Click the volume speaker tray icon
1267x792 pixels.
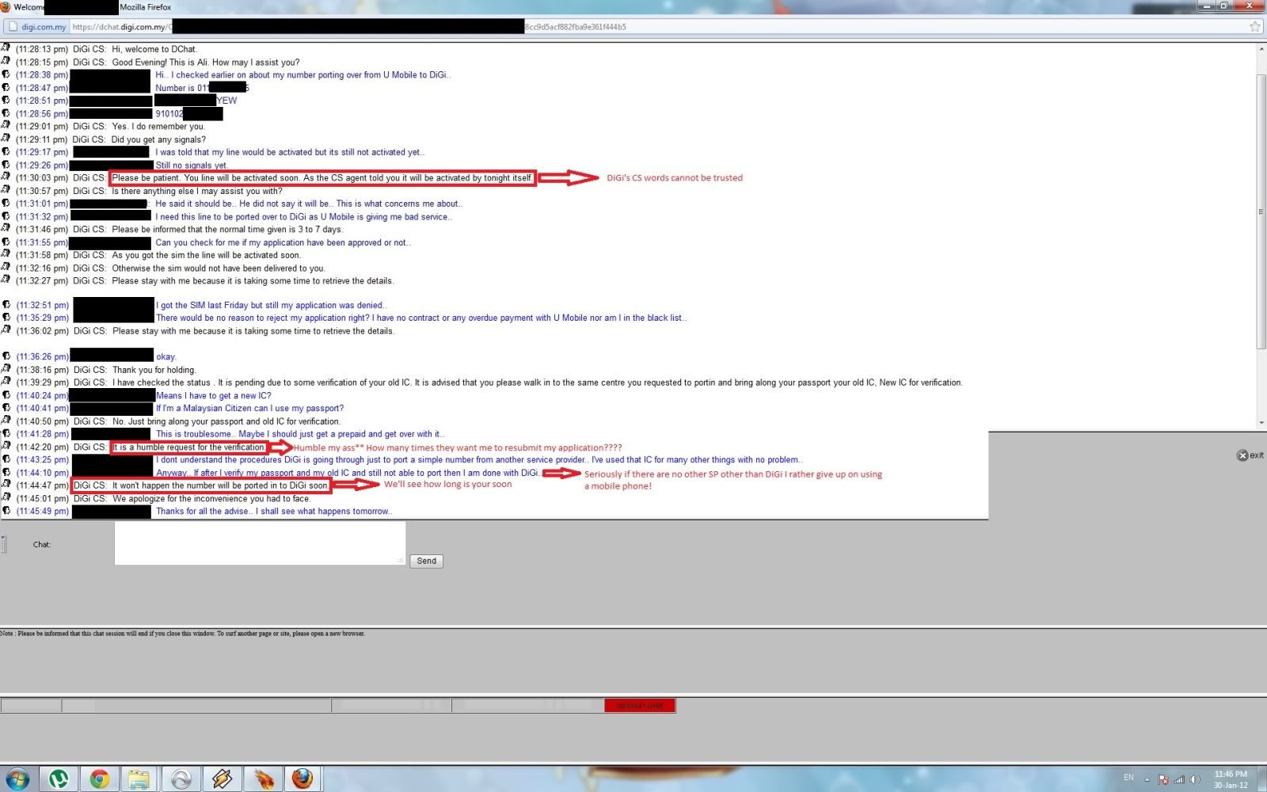coord(1195,779)
